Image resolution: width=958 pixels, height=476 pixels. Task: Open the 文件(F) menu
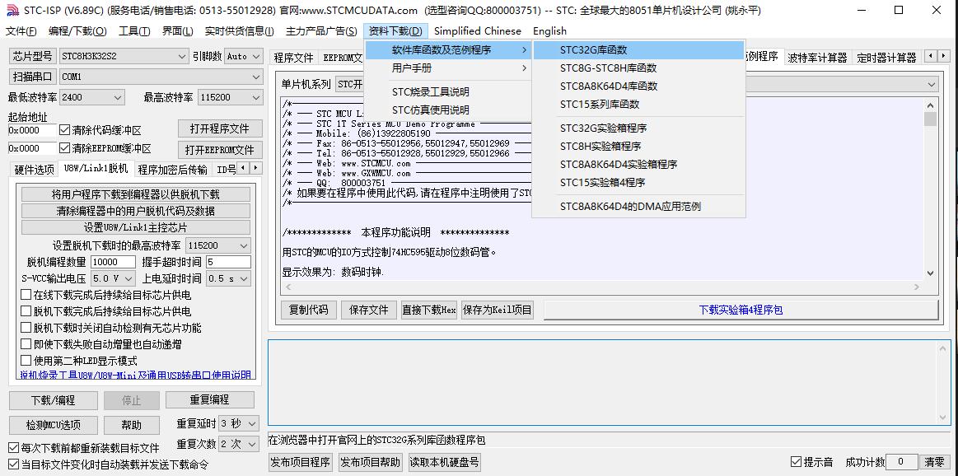point(21,31)
